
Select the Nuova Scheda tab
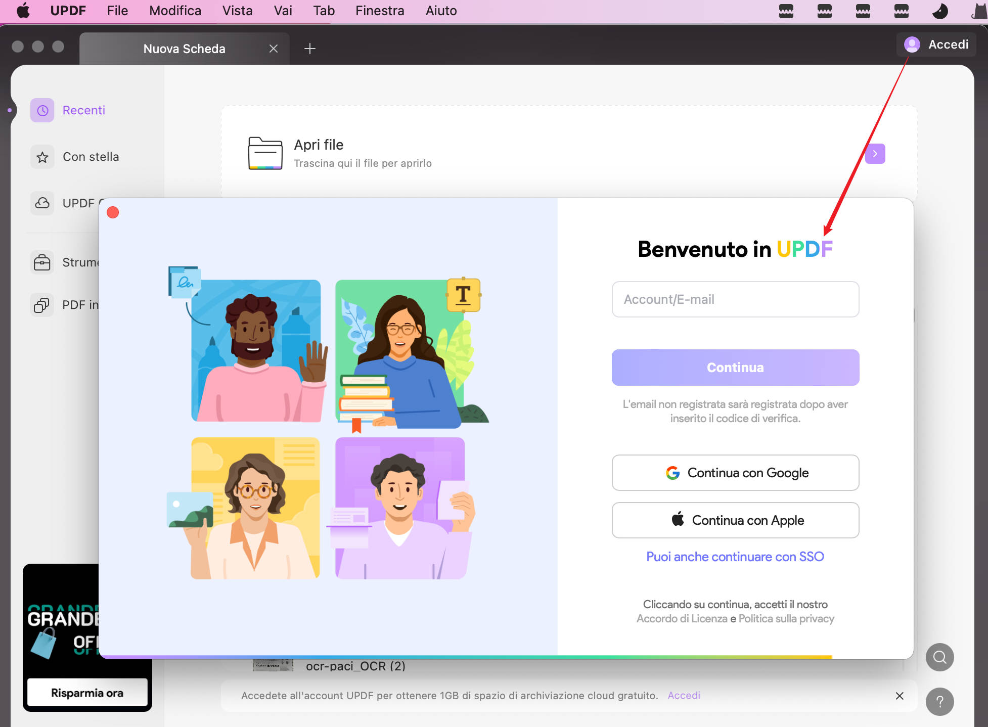(184, 49)
